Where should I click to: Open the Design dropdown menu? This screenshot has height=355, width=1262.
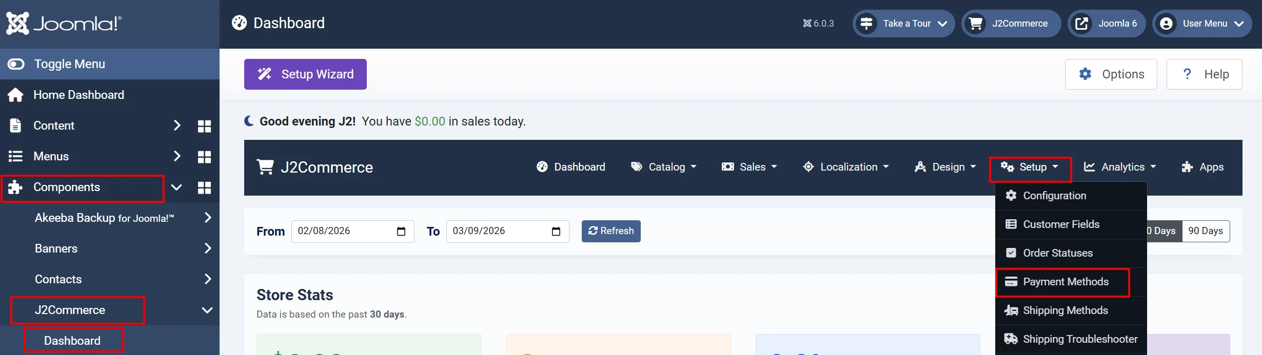point(945,167)
